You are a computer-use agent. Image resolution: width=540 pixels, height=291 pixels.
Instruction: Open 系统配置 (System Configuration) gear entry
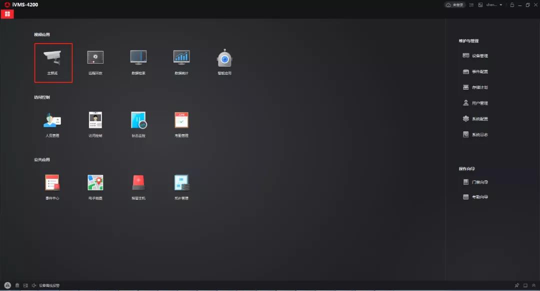click(475, 119)
